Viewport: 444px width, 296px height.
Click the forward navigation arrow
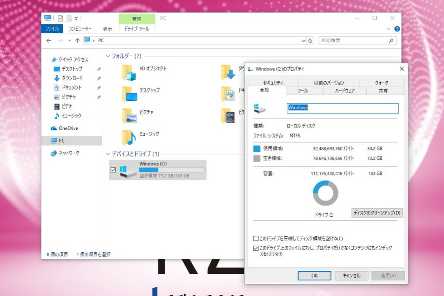pyautogui.click(x=60, y=41)
